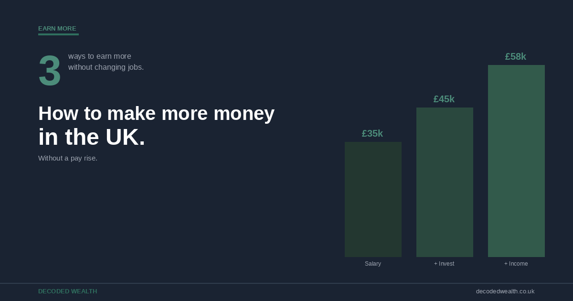
Task: Select the large number 3
Action: click(50, 71)
